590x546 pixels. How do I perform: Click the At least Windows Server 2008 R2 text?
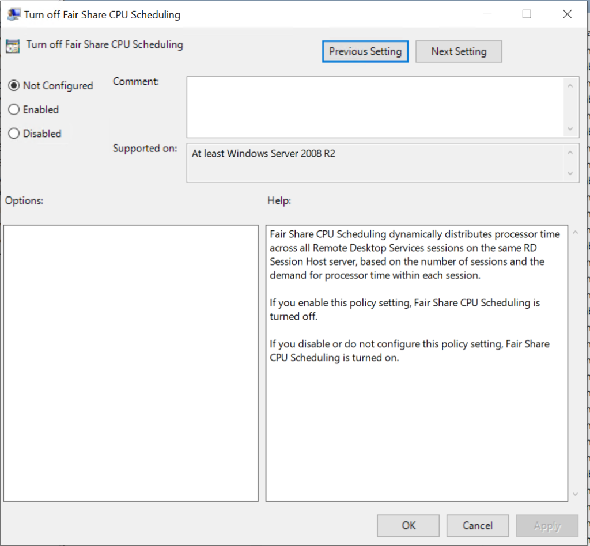[263, 153]
